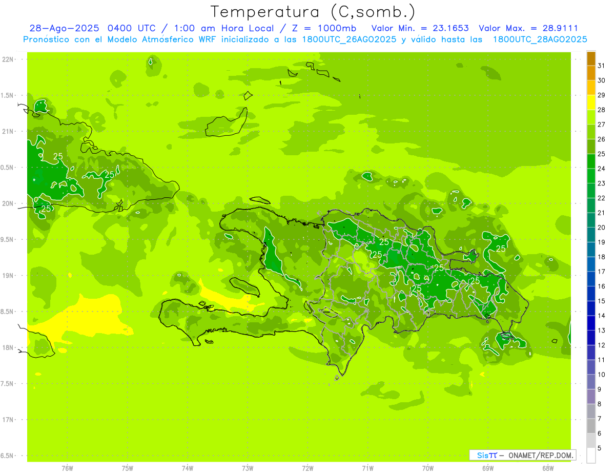The height and width of the screenshot is (475, 615).
Task: Click the color bar label "20"
Action: click(x=602, y=228)
